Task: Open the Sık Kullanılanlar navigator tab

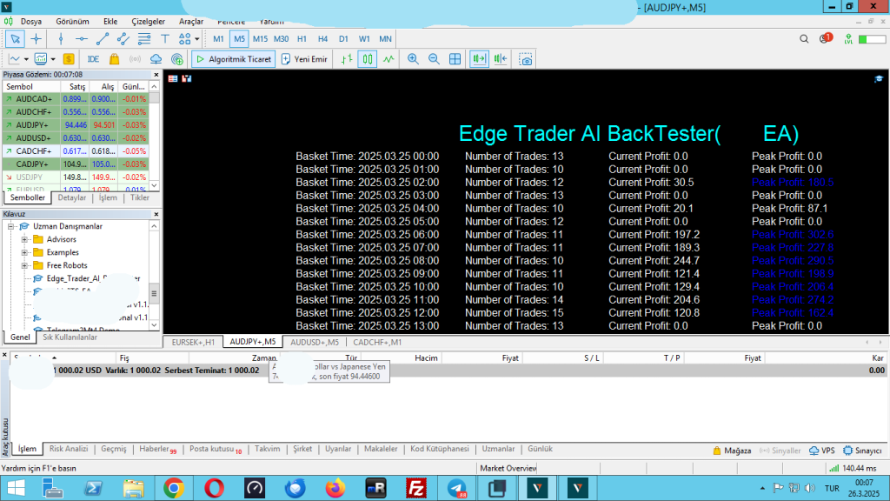Action: 70,337
